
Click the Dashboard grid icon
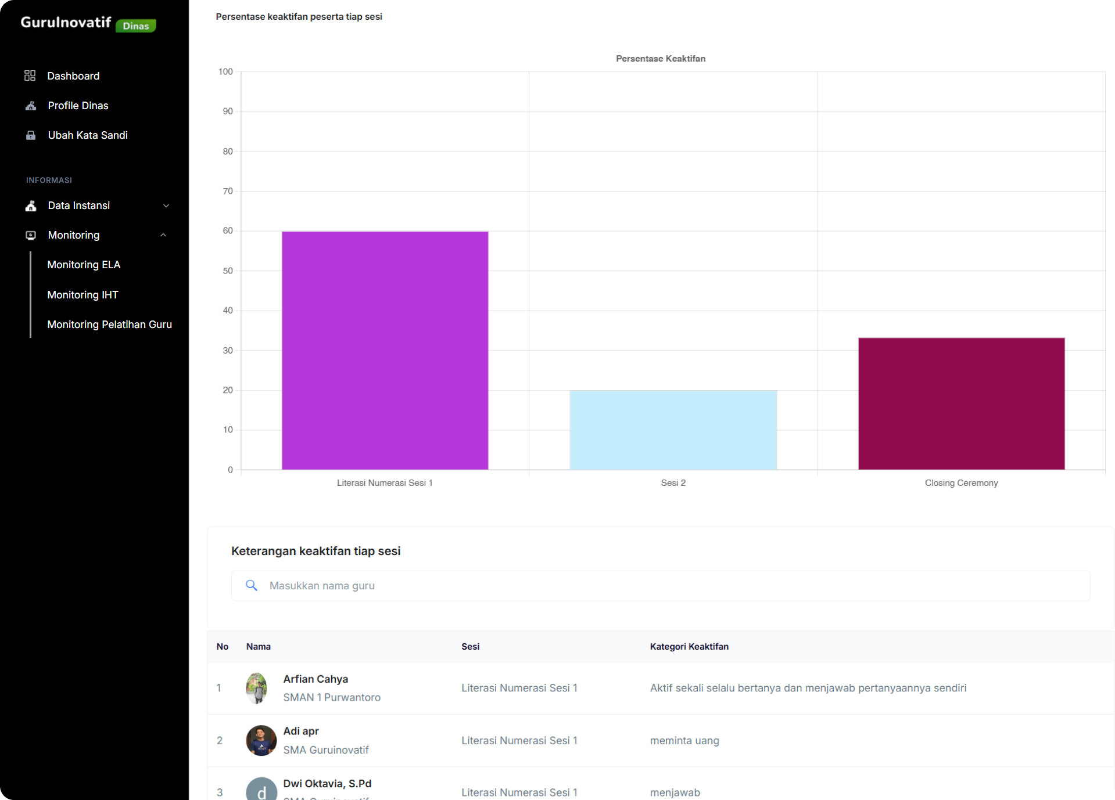30,75
